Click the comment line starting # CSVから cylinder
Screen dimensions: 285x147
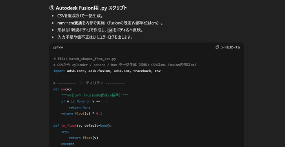coord(125,65)
